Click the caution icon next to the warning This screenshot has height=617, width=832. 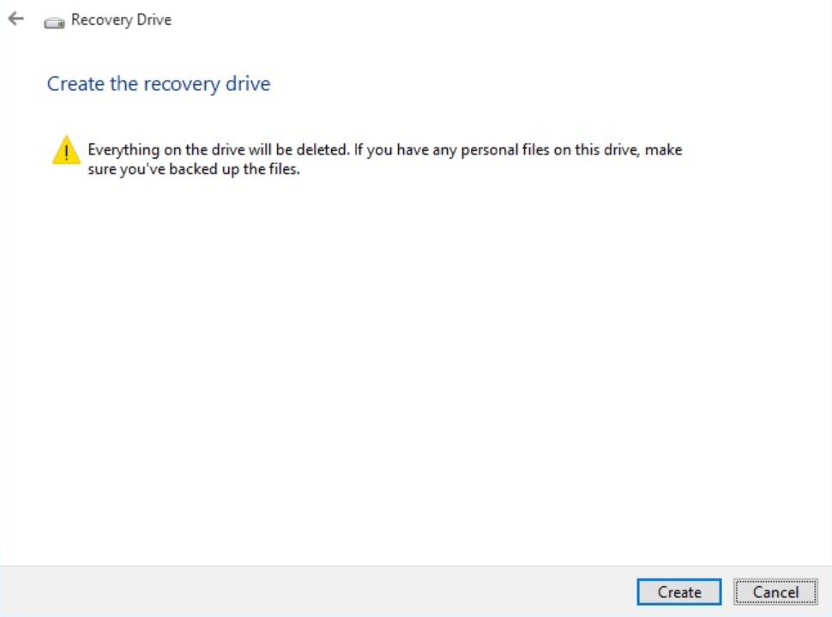pyautogui.click(x=66, y=150)
